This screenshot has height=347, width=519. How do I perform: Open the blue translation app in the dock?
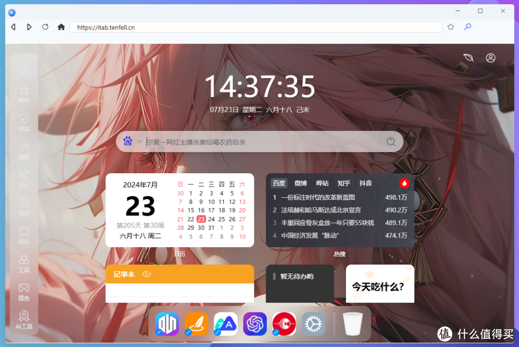[x=225, y=324]
